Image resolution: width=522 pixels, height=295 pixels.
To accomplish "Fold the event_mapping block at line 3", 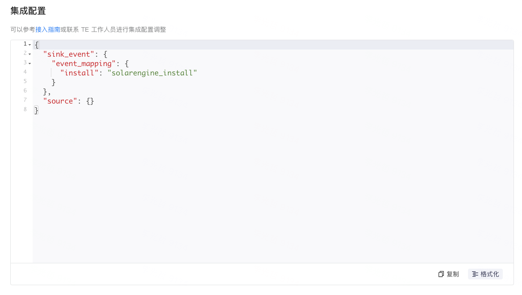I will pyautogui.click(x=29, y=63).
